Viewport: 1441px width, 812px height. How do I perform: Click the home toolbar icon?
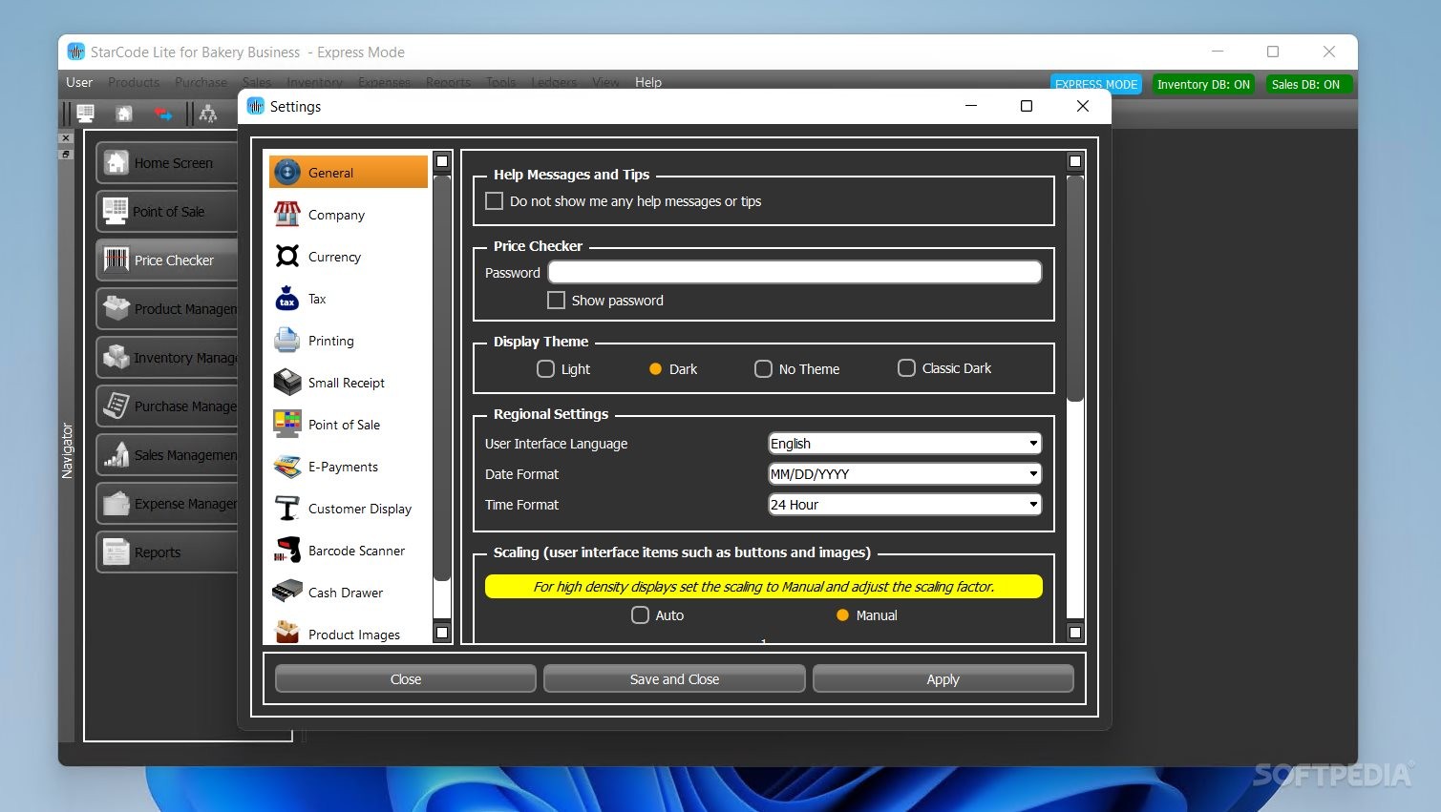click(124, 114)
